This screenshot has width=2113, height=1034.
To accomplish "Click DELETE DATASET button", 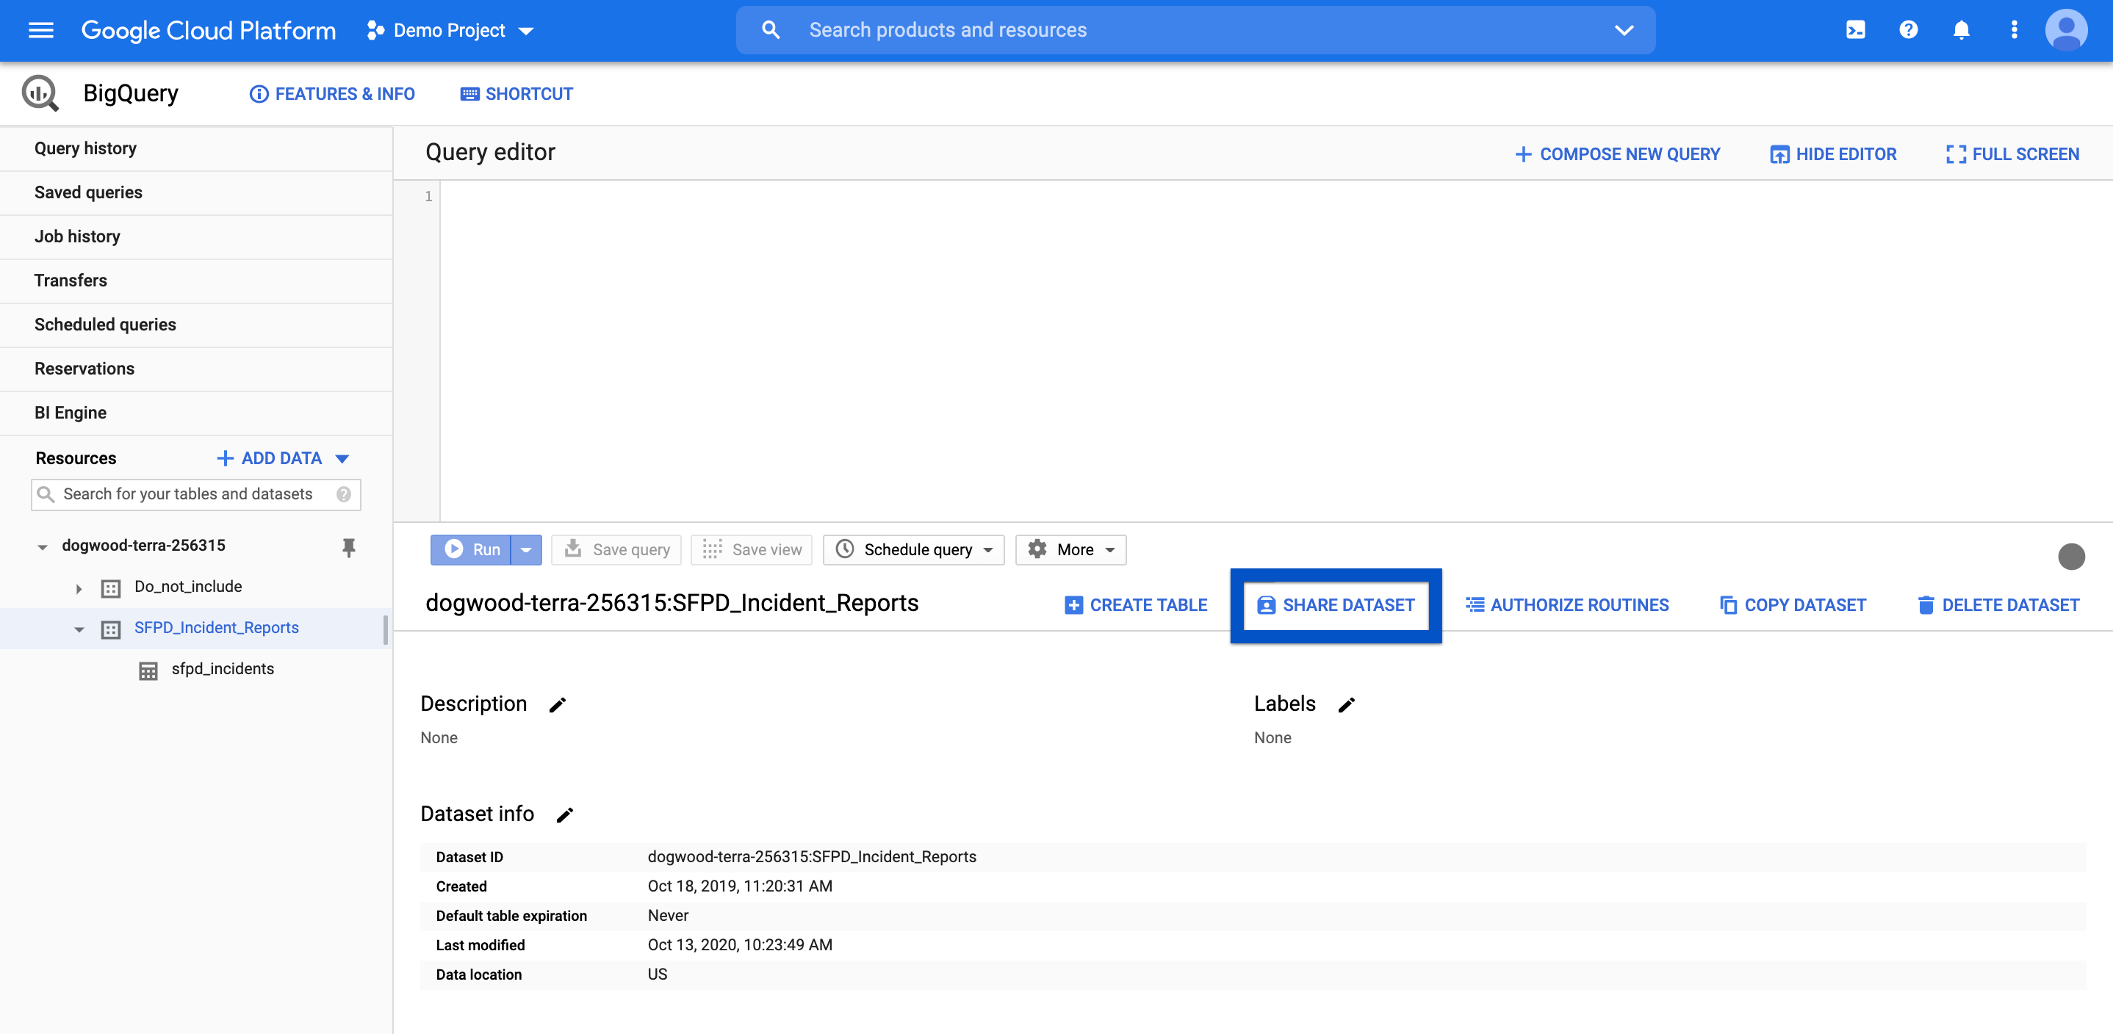I will 1998,605.
